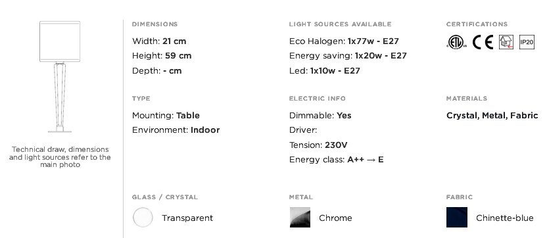Click the CE certification mark
Viewport: 547px width, 238px height.
click(483, 42)
